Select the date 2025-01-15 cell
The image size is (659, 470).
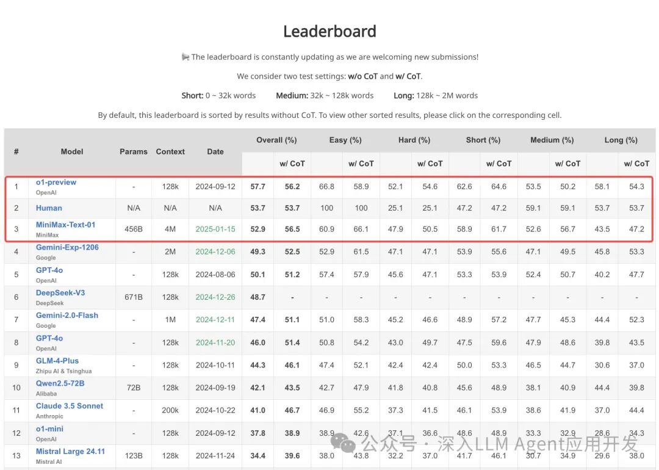tap(215, 229)
